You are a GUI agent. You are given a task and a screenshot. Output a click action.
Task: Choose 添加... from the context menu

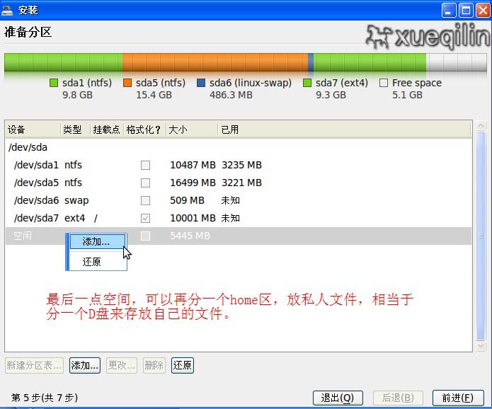98,241
